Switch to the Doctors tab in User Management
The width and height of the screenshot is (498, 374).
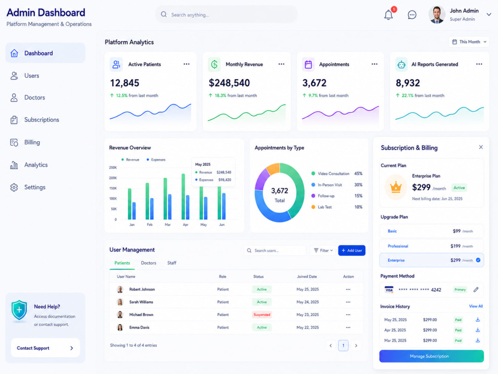click(148, 263)
